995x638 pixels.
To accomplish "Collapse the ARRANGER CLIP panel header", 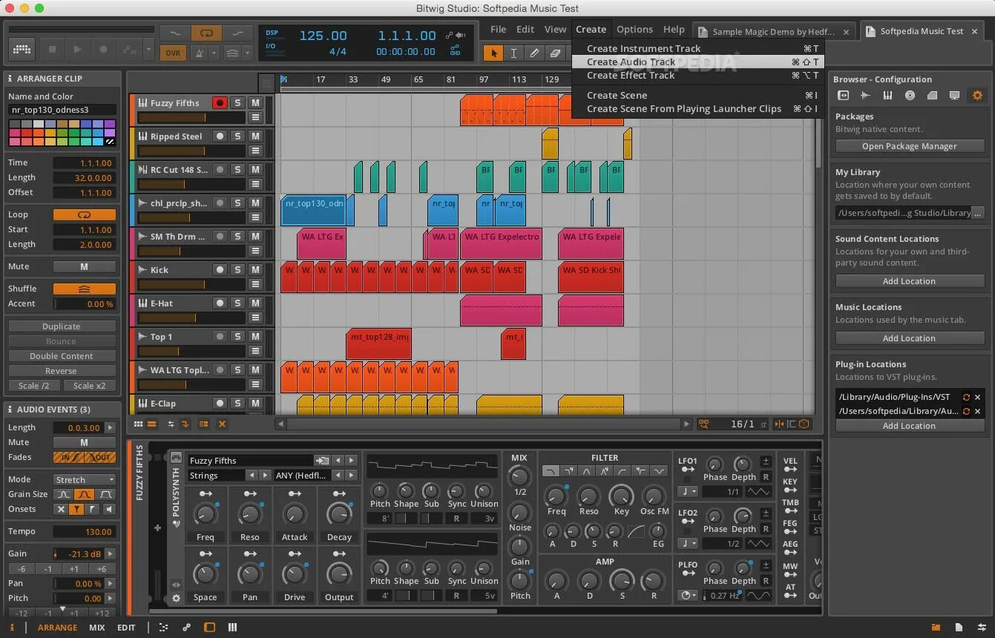I will pos(62,79).
